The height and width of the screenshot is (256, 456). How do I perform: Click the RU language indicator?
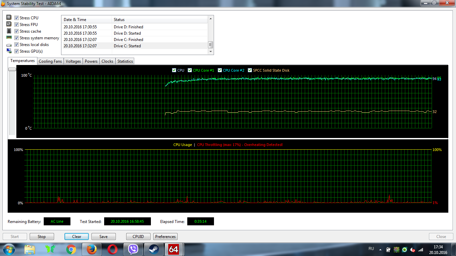coord(371,249)
